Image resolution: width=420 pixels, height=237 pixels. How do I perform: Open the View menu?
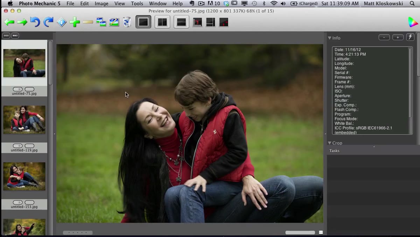(120, 4)
